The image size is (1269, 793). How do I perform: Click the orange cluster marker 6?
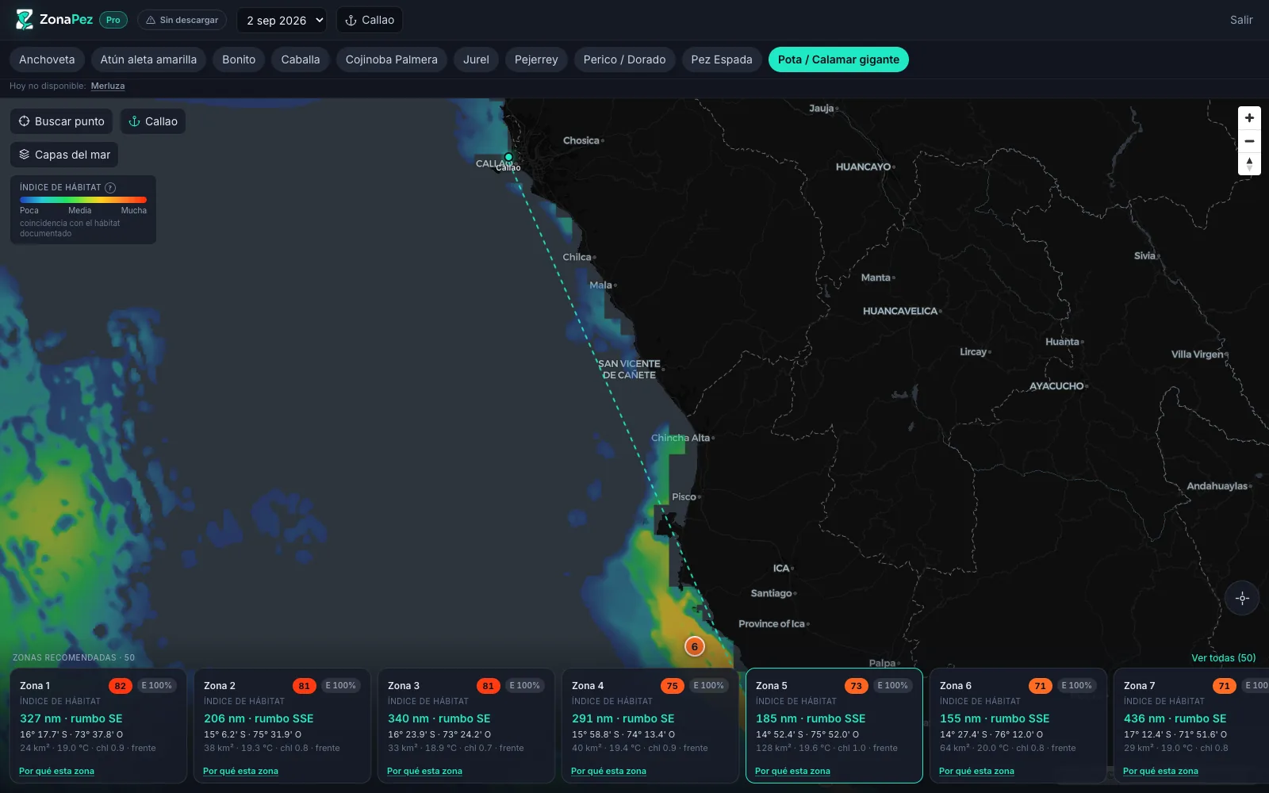[694, 646]
